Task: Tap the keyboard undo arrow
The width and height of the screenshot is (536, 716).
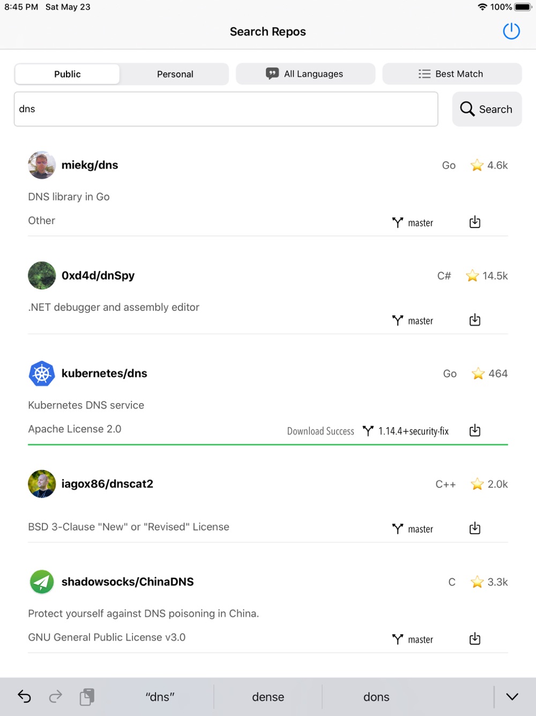Action: pos(25,697)
